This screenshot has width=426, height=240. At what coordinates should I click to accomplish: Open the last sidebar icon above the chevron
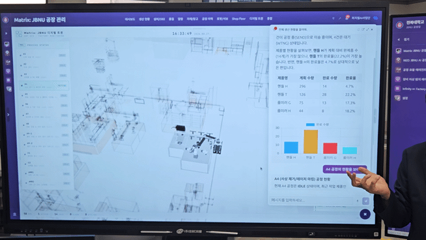point(9,89)
